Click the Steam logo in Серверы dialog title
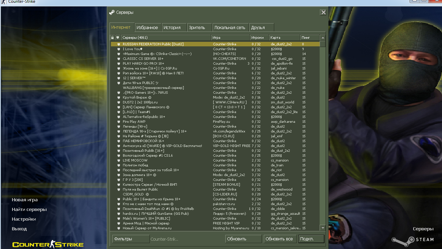Image resolution: width=442 pixels, height=249 pixels. pos(112,12)
